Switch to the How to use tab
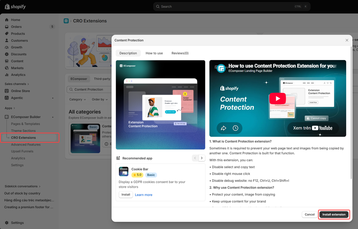This screenshot has width=358, height=229. tap(154, 53)
